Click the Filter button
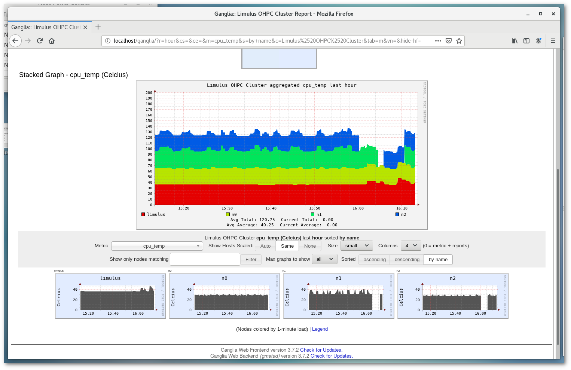 click(251, 260)
